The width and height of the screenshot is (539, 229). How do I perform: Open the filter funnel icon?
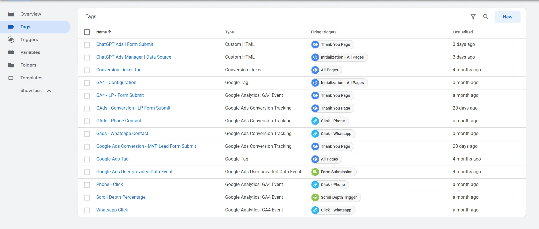pos(473,17)
